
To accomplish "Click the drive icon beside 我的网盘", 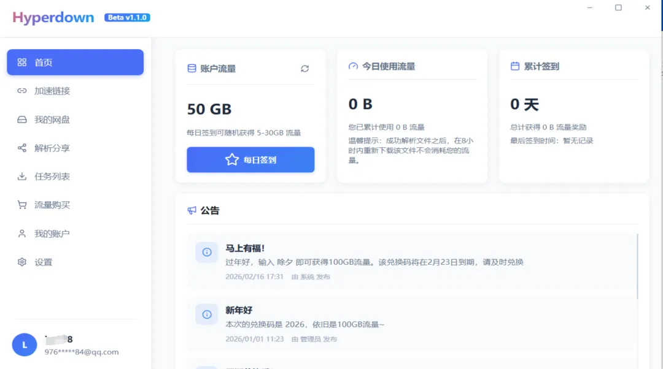I will [22, 120].
